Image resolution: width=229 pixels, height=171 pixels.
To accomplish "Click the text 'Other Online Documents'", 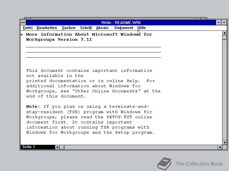I will 106,91.
